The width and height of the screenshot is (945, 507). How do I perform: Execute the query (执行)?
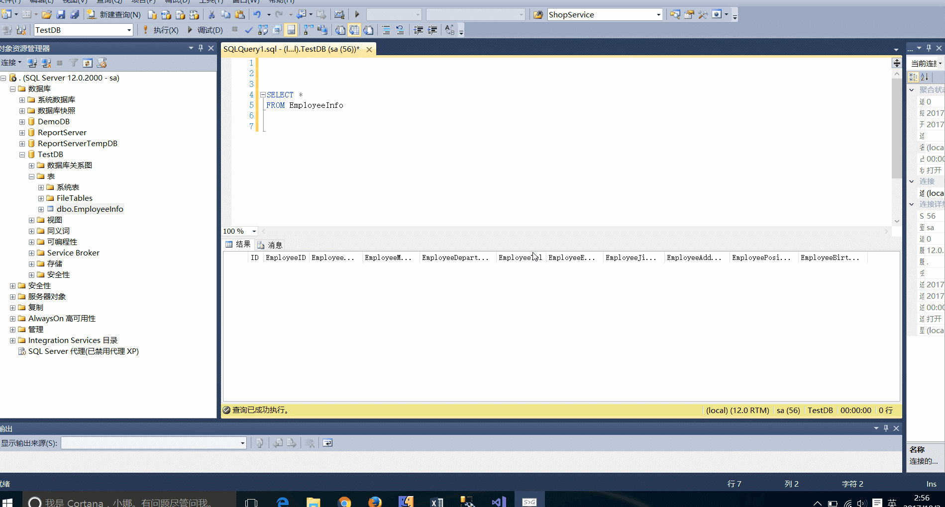160,30
